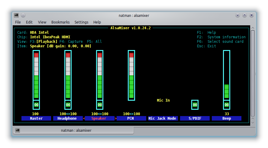Image resolution: width=268 pixels, height=148 pixels.
Task: Open the Settings menu
Action: click(x=81, y=22)
